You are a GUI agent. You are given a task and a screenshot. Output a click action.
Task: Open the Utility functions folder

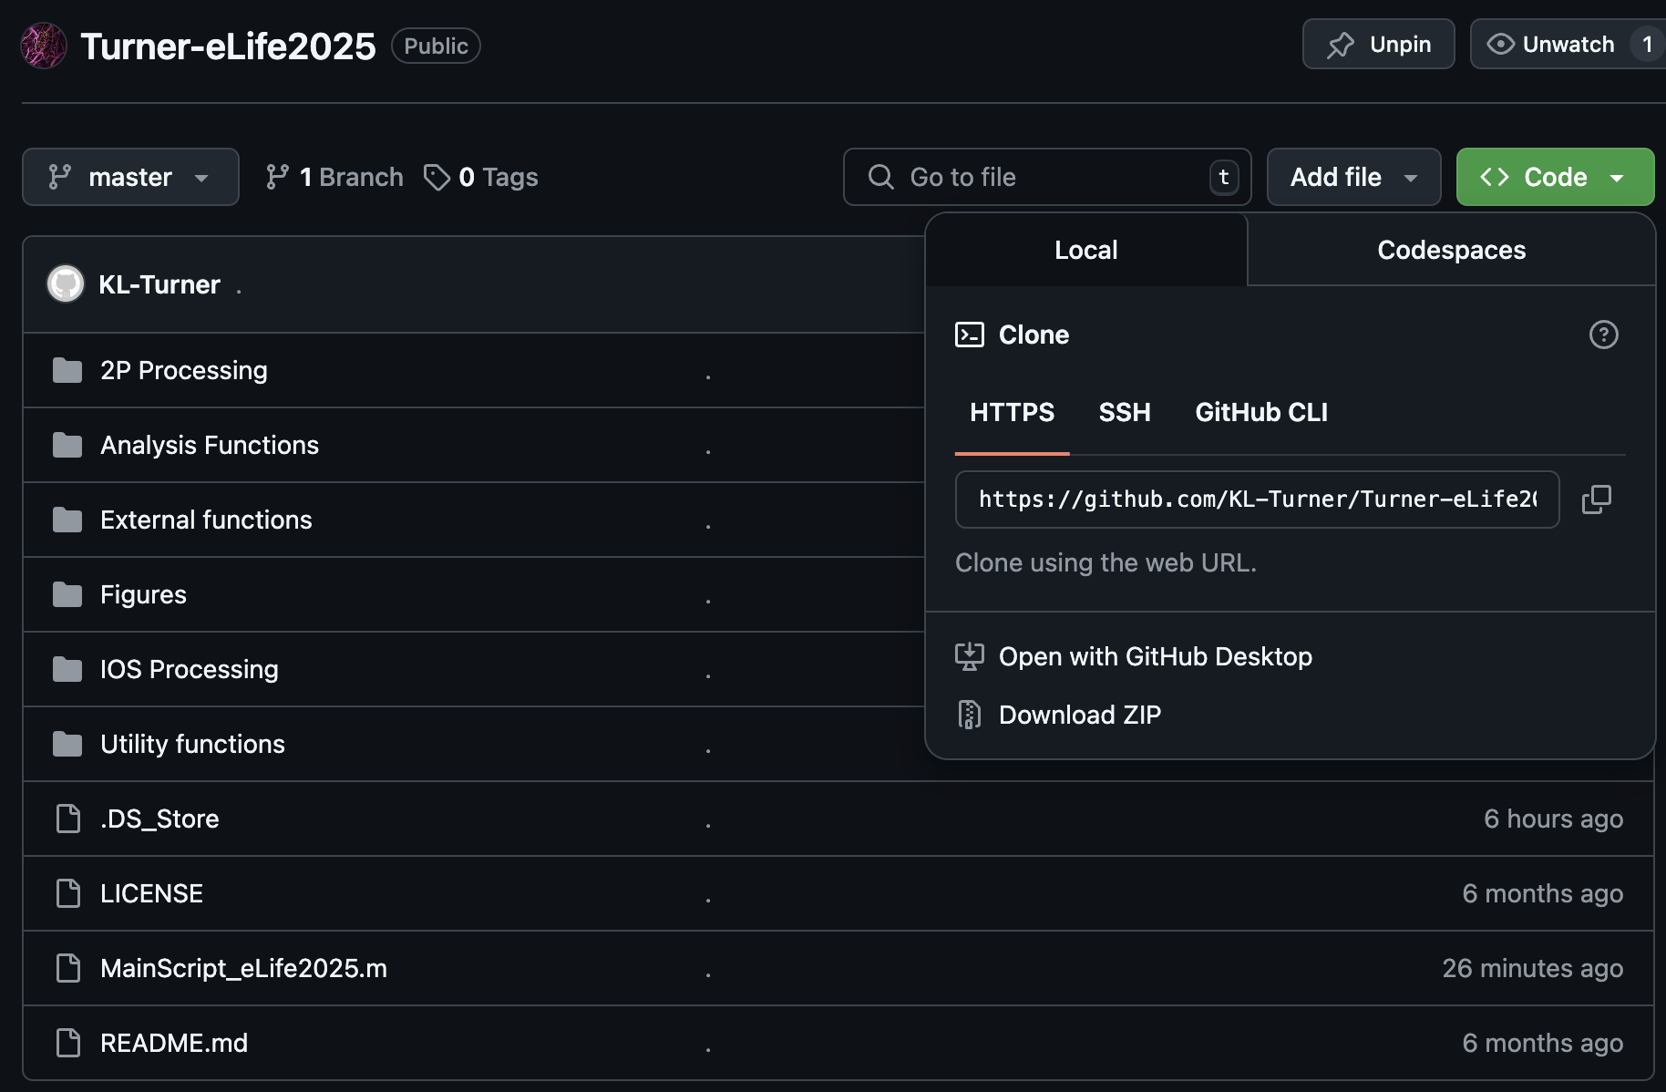[192, 744]
